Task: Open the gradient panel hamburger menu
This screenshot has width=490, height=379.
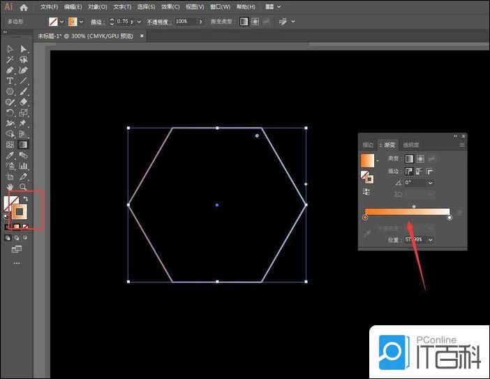Action: [461, 145]
